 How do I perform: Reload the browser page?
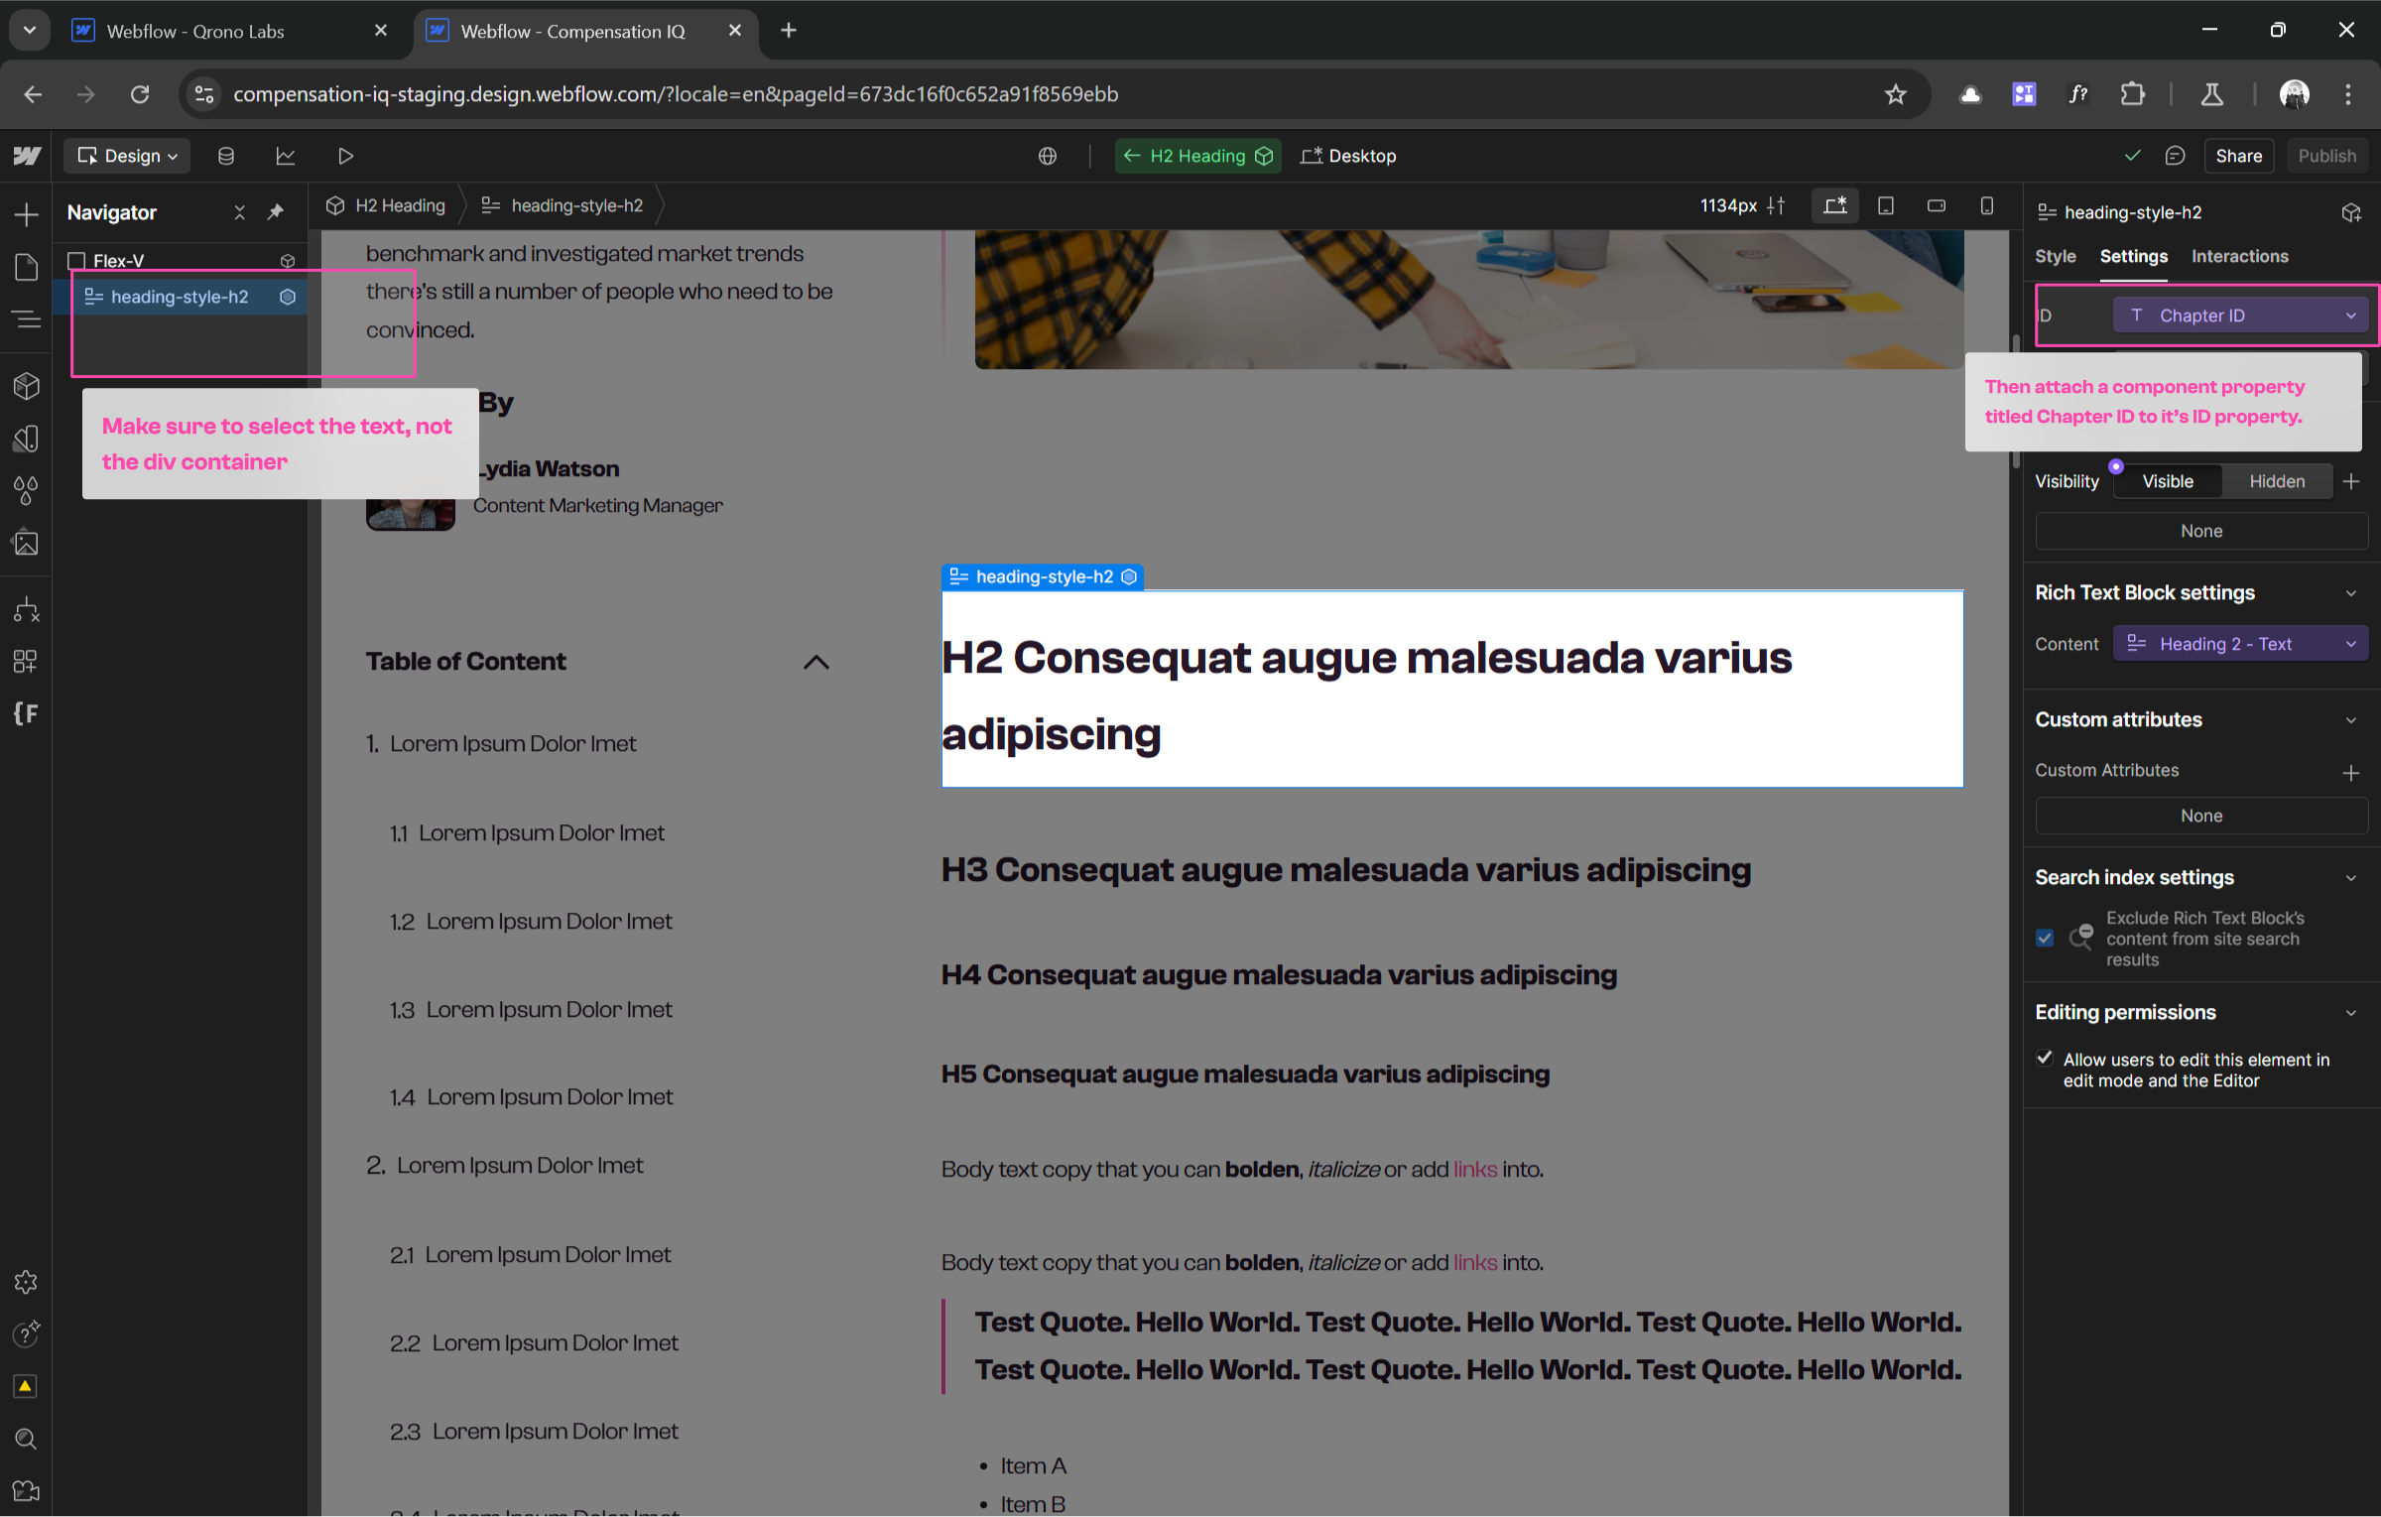[x=140, y=94]
